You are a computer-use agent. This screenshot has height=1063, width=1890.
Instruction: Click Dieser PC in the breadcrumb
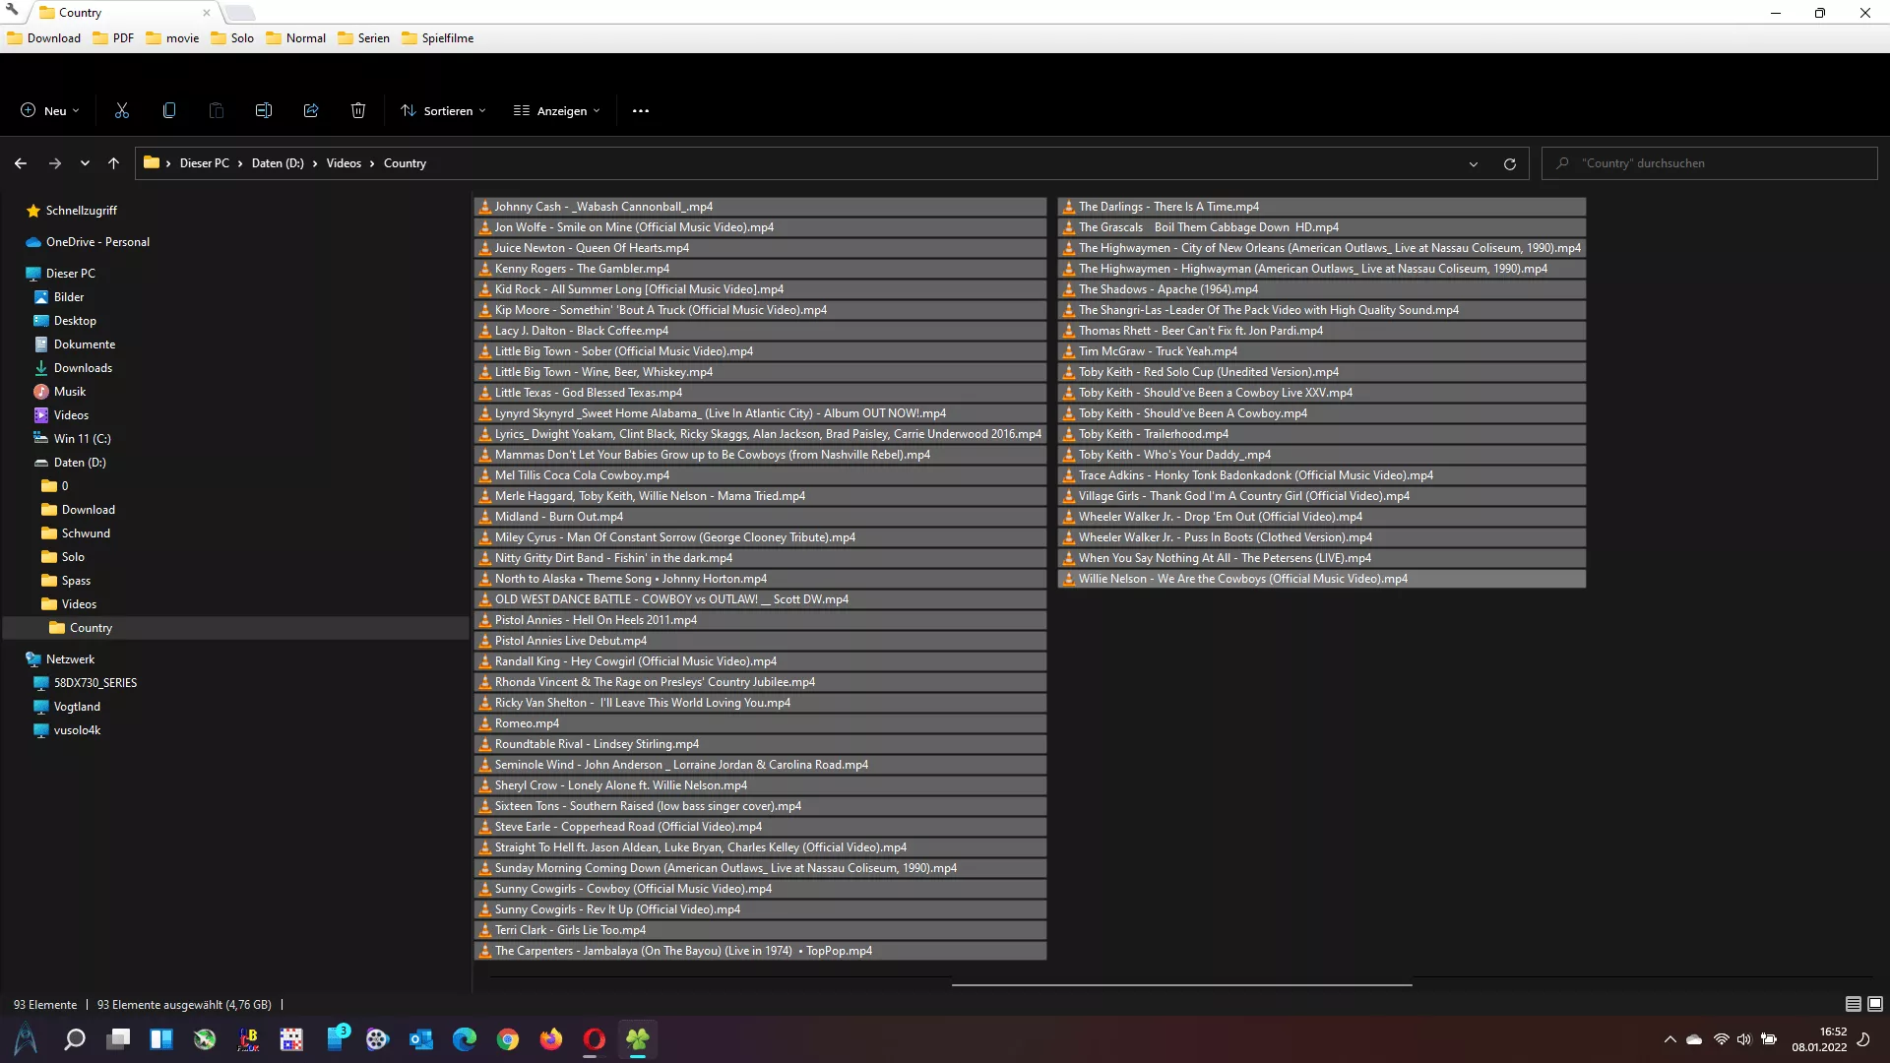pyautogui.click(x=204, y=163)
